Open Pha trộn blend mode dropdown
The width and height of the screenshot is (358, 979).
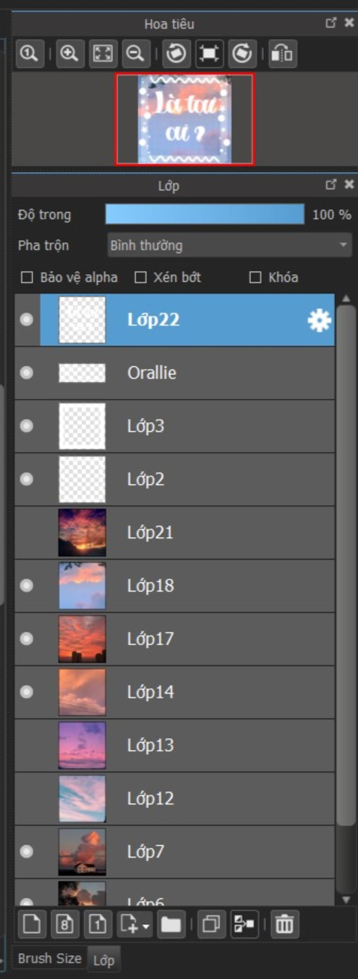tap(229, 245)
